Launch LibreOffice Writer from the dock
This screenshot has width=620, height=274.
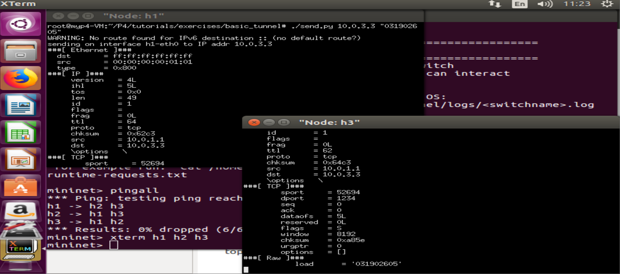[21, 105]
